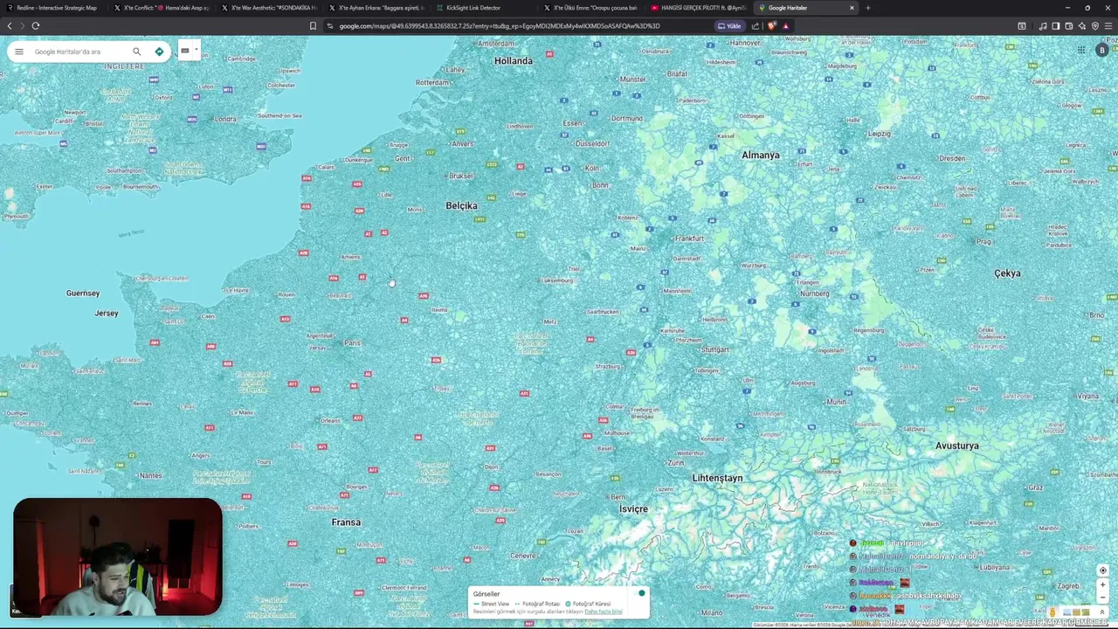
Task: Collapse the bottom-right imagery expander chevron
Action: [x=1102, y=613]
